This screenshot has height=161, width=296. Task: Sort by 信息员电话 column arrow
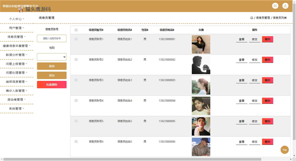[x=173, y=30]
